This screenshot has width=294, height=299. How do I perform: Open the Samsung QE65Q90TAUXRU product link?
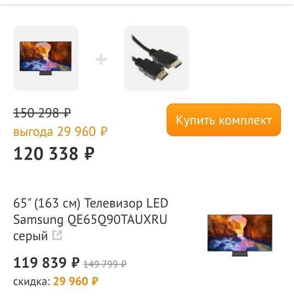(x=90, y=219)
